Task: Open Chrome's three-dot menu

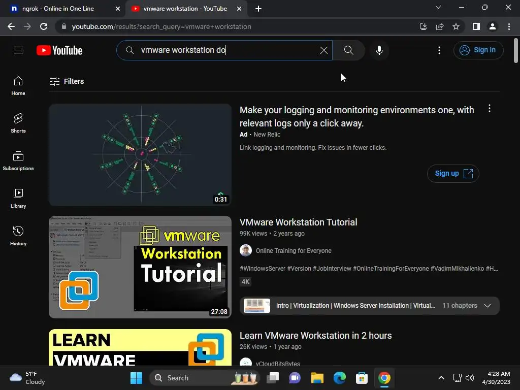Action: 509,26
